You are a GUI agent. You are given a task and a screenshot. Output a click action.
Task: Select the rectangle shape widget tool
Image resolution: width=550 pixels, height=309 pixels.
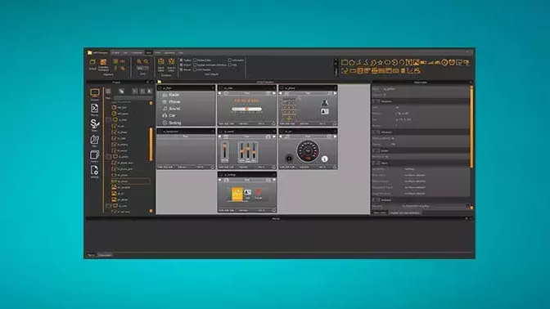click(x=345, y=63)
